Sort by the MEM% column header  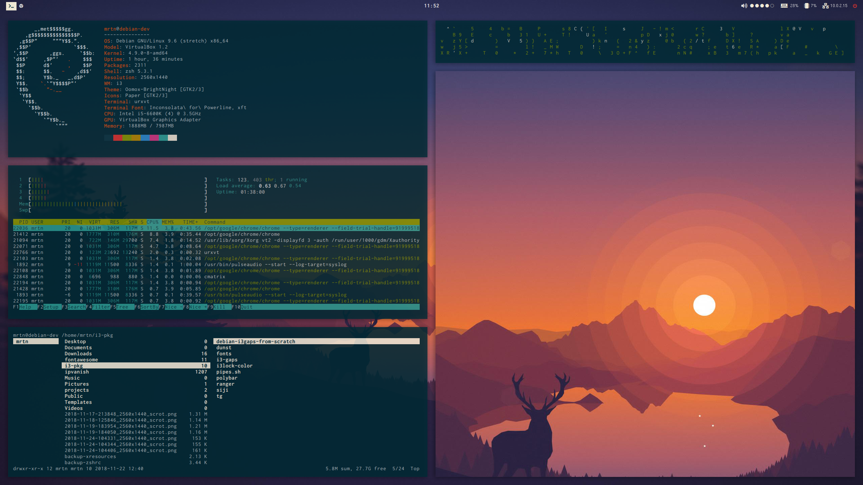[x=168, y=222]
